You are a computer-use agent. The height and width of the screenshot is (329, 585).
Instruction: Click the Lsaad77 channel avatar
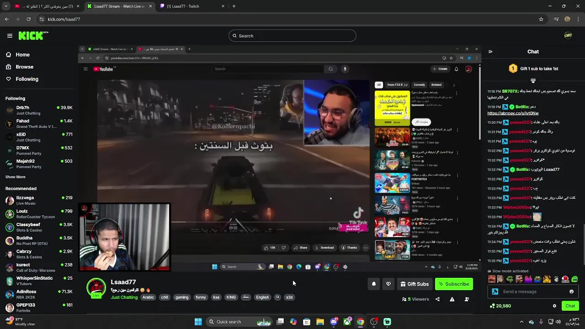[96, 287]
